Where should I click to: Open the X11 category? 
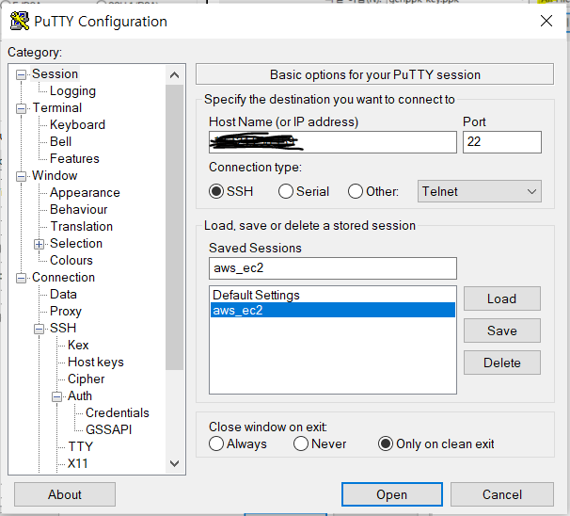[x=78, y=463]
